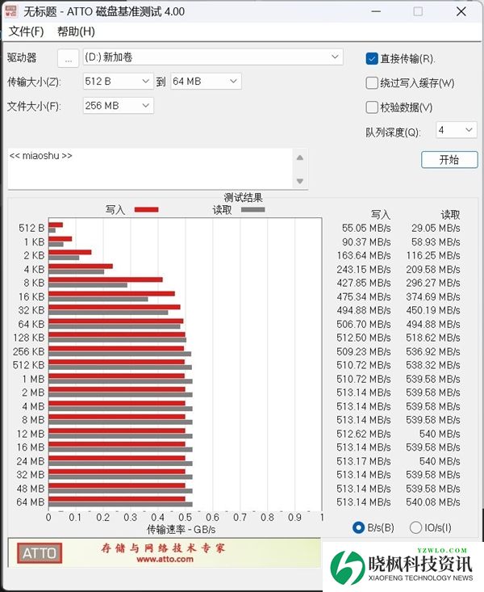Open the queue depth dropdown showing 4
Viewport: 484px width, 592px height.
click(456, 130)
